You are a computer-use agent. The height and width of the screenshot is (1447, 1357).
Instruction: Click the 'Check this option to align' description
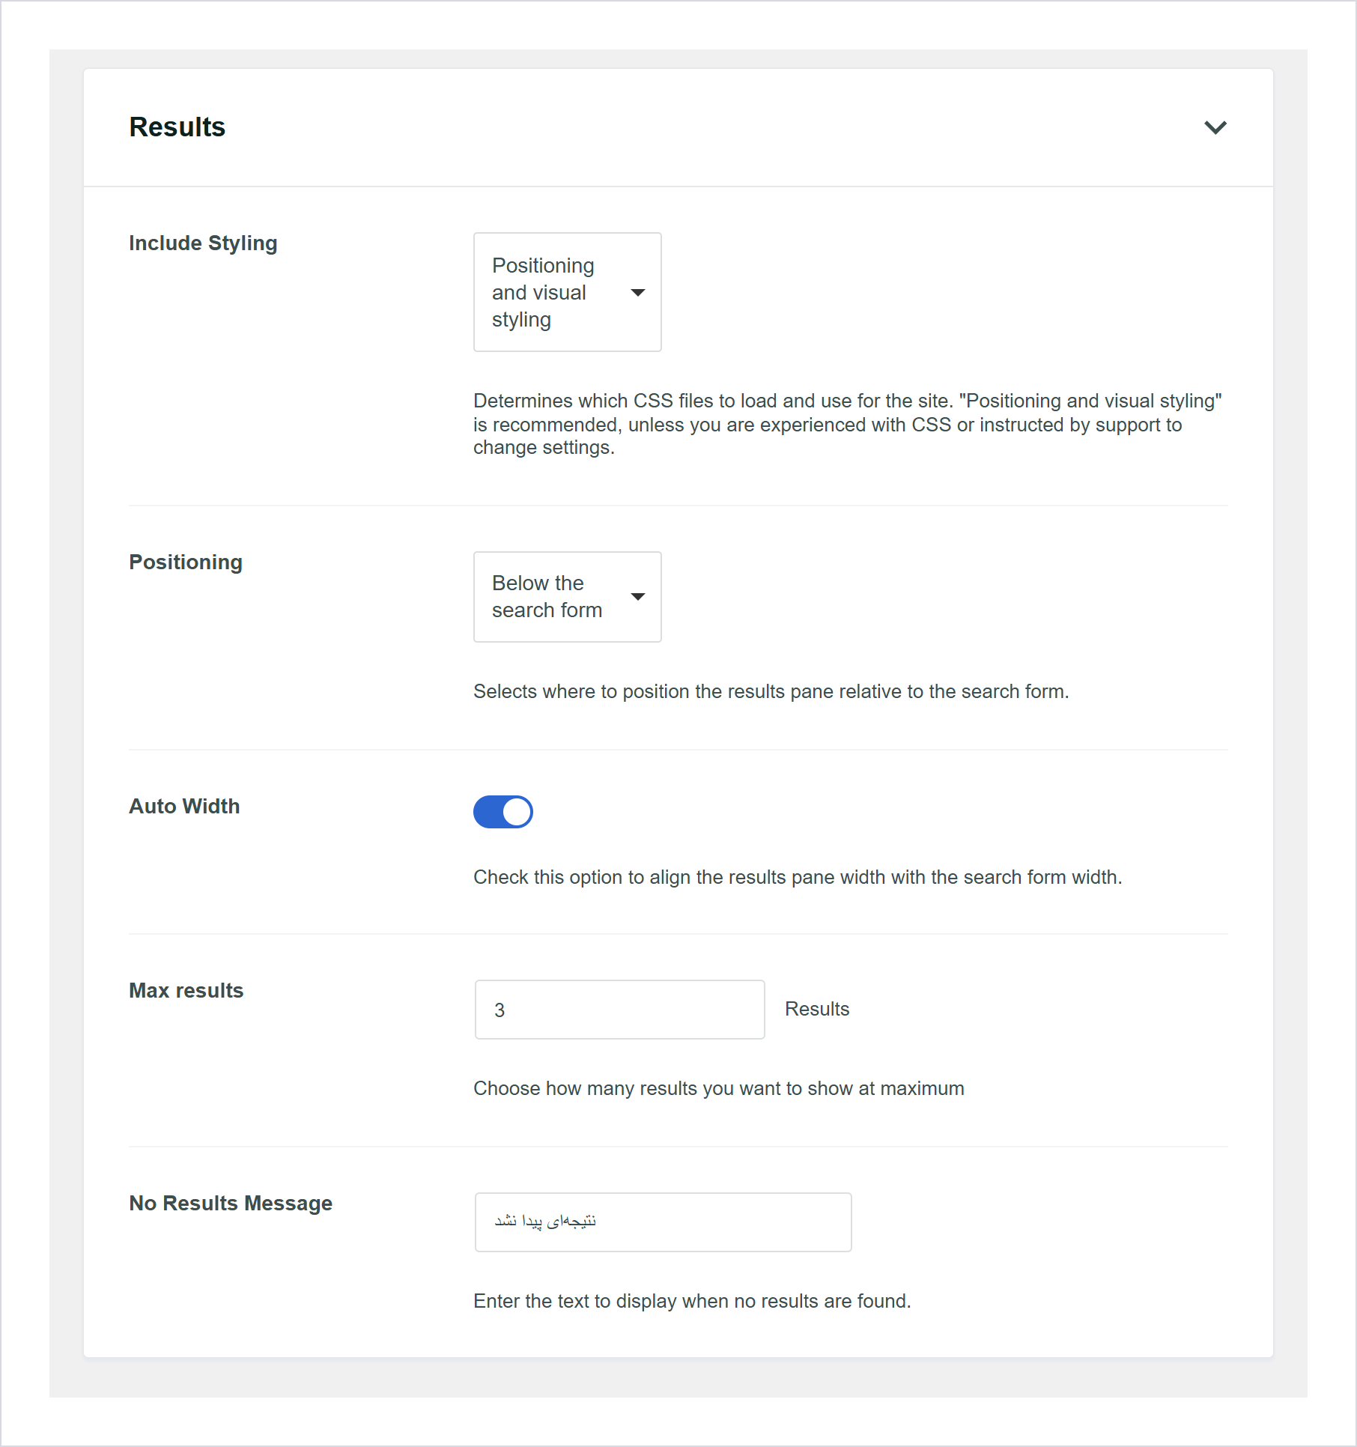point(798,877)
